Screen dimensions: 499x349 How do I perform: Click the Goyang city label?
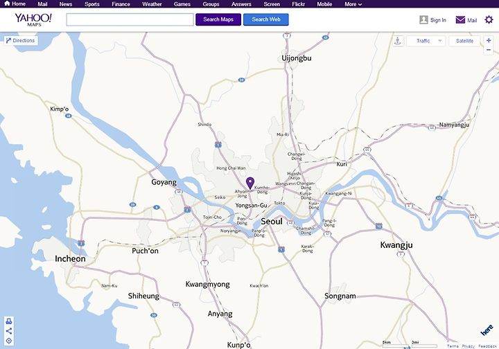[164, 182]
